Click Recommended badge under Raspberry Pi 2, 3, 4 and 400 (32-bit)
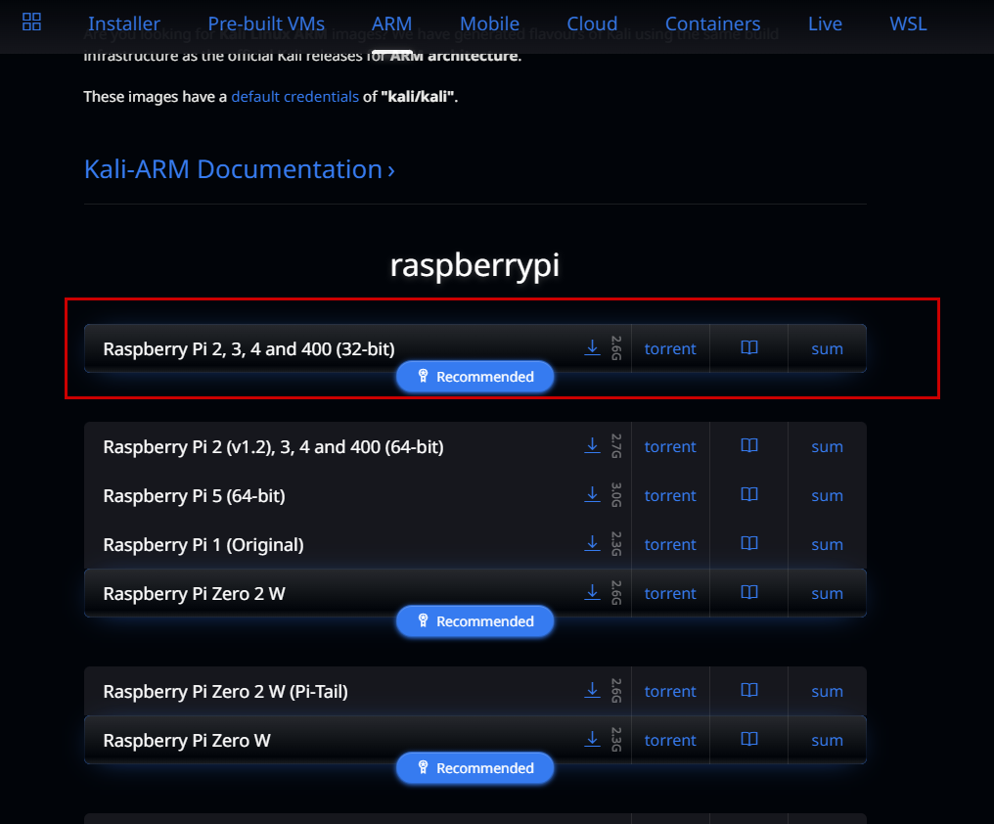Image resolution: width=994 pixels, height=824 pixels. [474, 377]
